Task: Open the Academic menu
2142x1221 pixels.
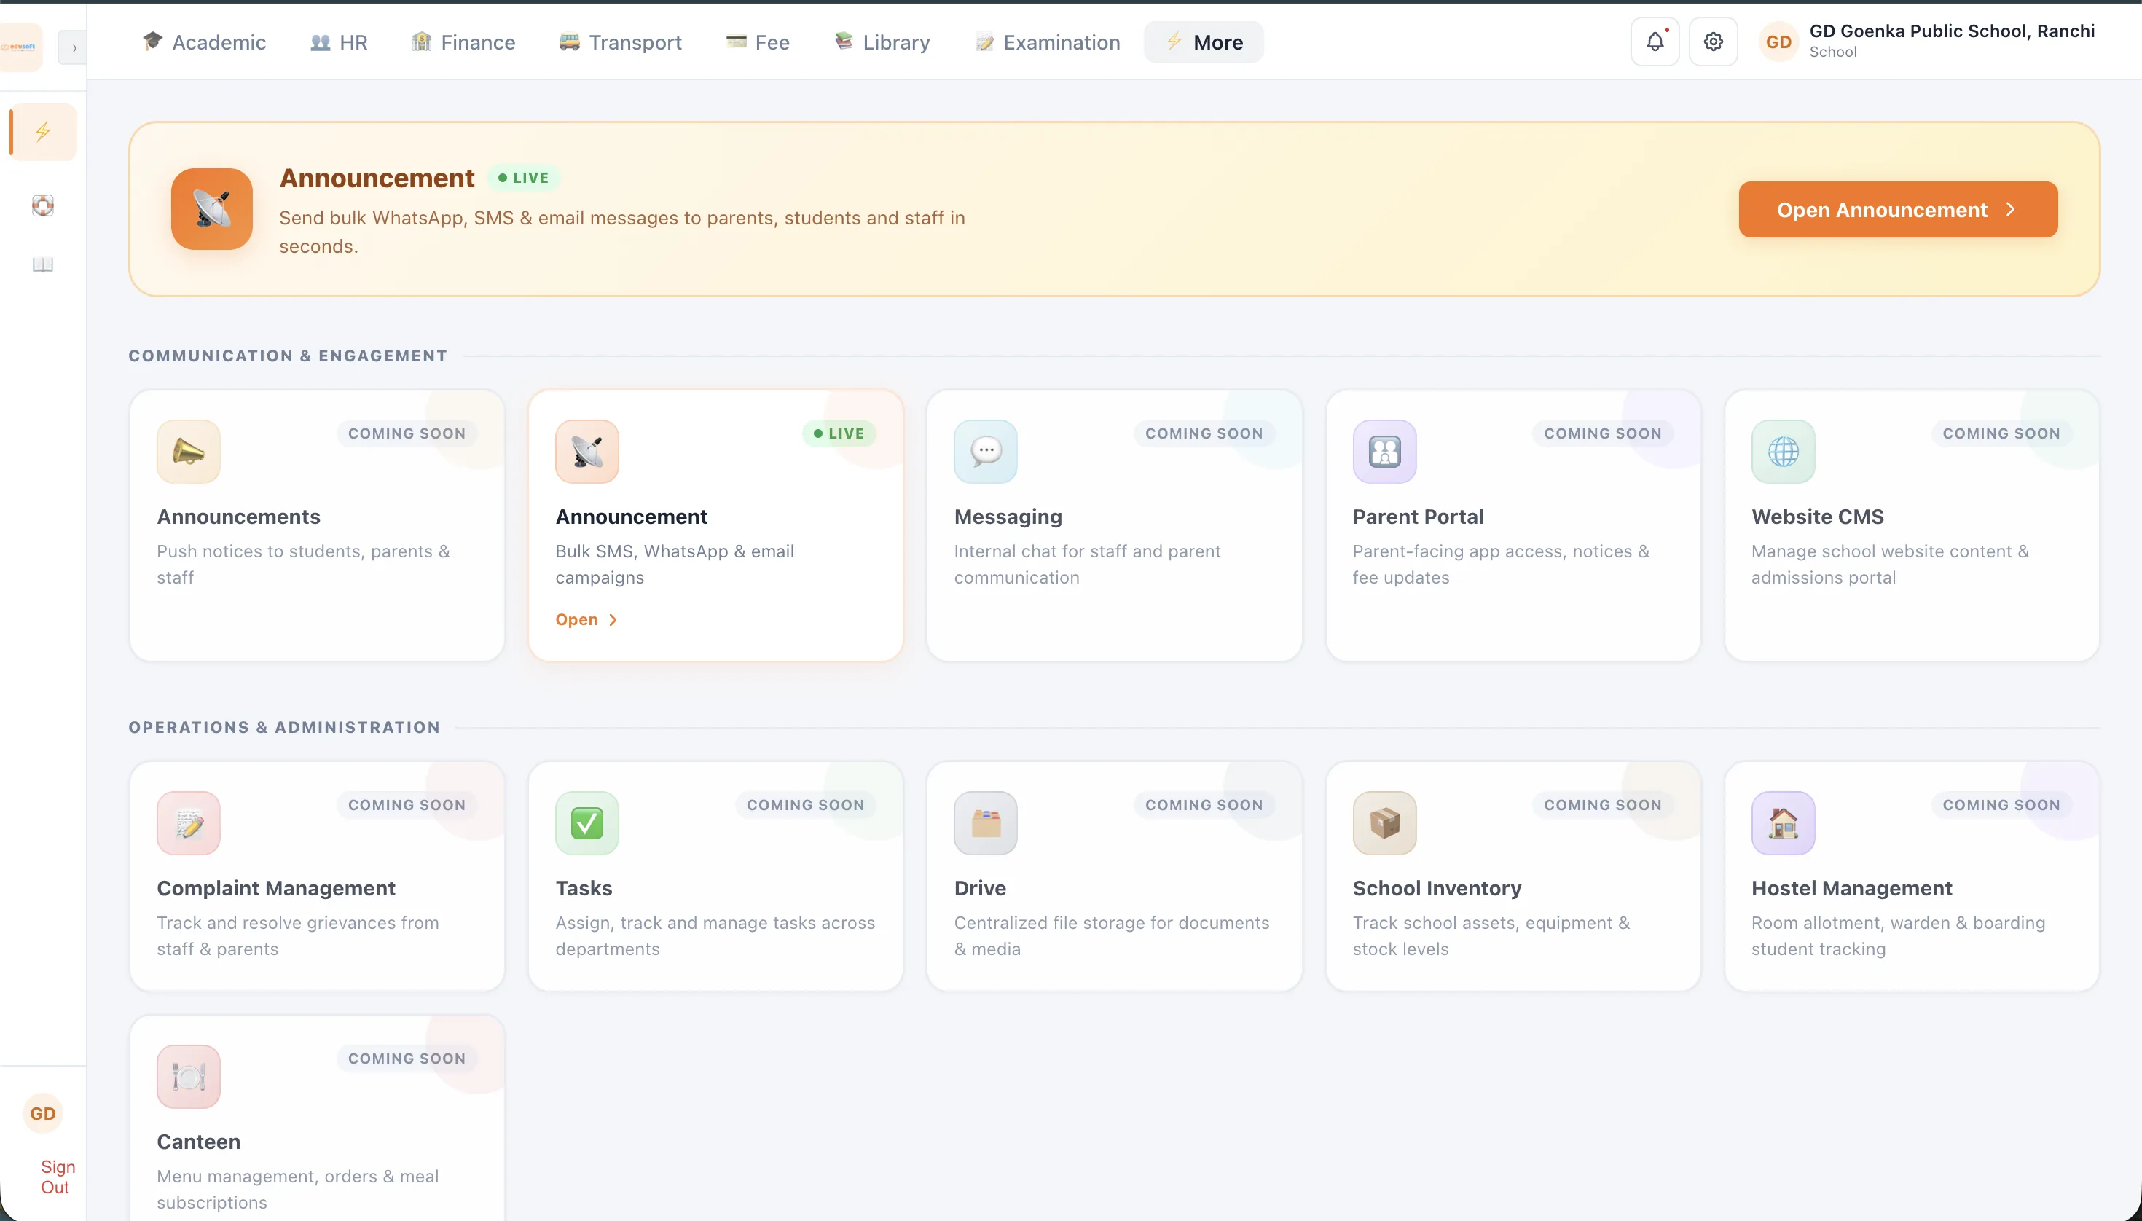Action: (x=205, y=42)
